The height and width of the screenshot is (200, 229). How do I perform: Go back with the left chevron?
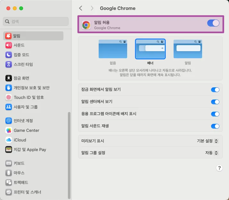point(81,8)
